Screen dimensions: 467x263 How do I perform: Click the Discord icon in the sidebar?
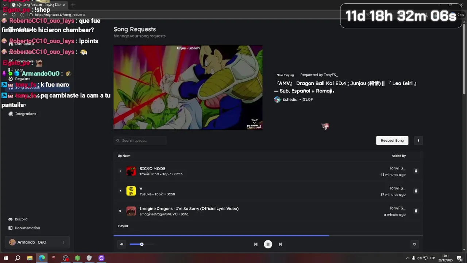[11, 219]
